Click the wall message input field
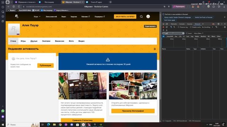Viewport: 227px width, 127px height. pyautogui.click(x=32, y=59)
